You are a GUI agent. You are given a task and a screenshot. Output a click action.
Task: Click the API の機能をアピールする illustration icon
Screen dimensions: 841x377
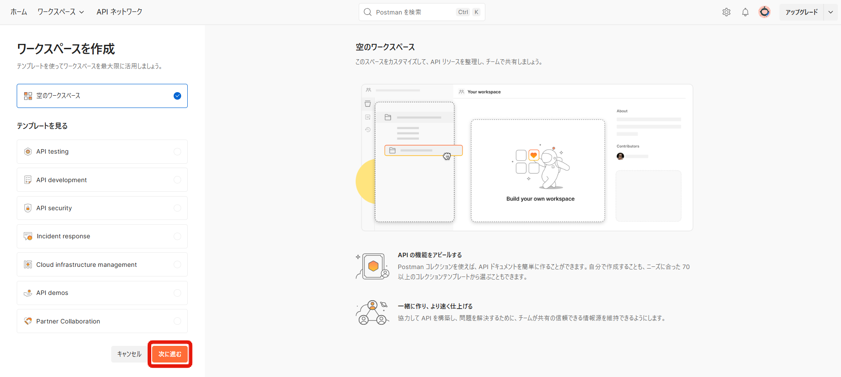click(373, 266)
